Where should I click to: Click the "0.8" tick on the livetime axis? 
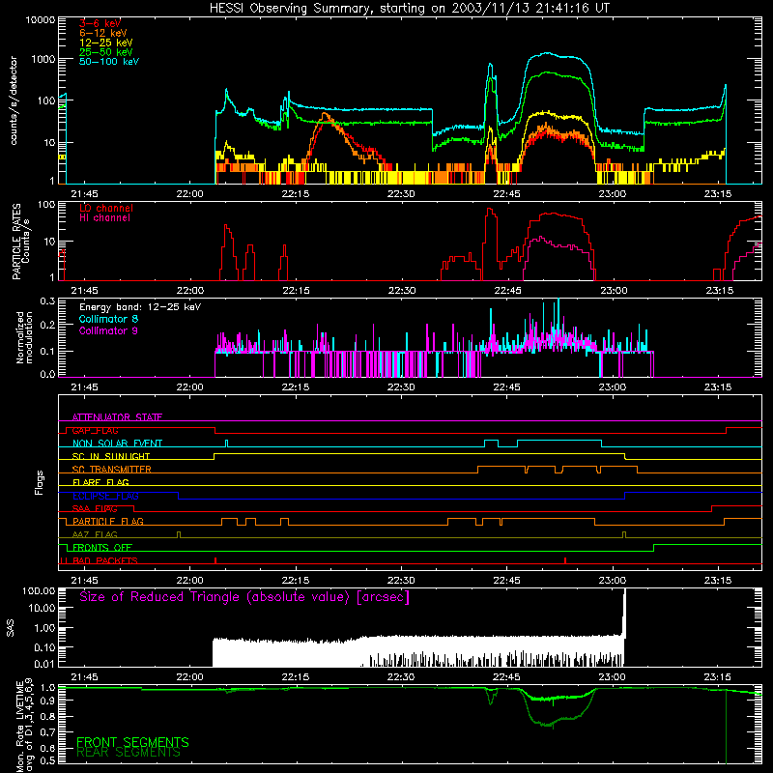click(x=47, y=716)
